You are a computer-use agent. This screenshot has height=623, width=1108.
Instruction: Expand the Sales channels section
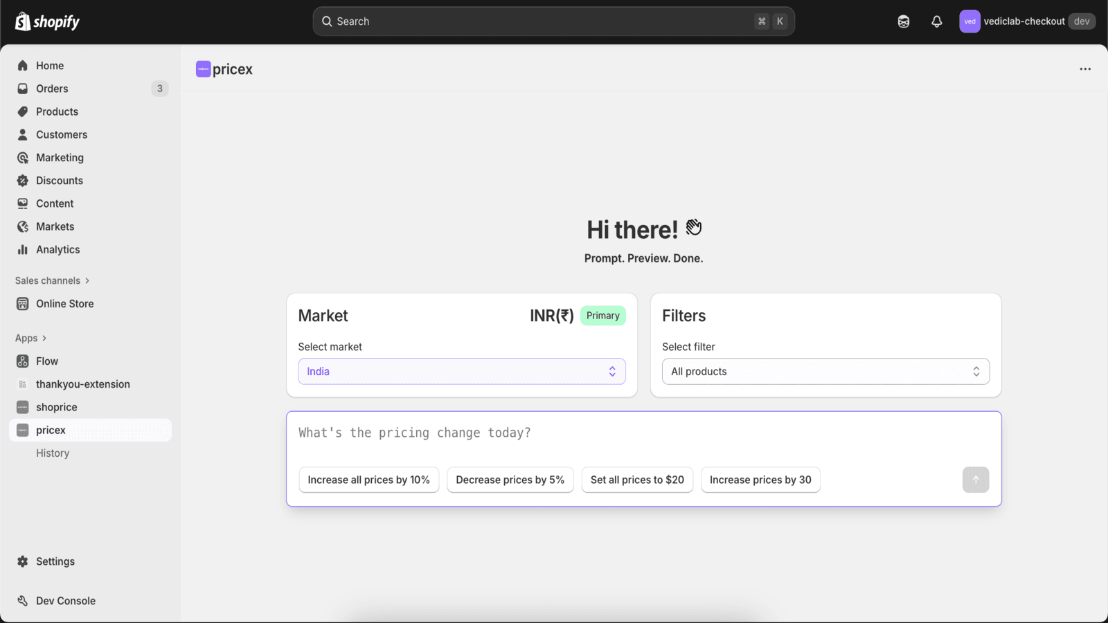click(53, 280)
